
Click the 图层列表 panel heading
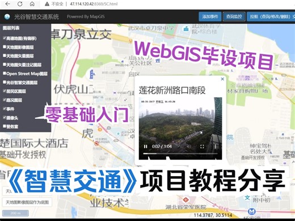[11, 28]
